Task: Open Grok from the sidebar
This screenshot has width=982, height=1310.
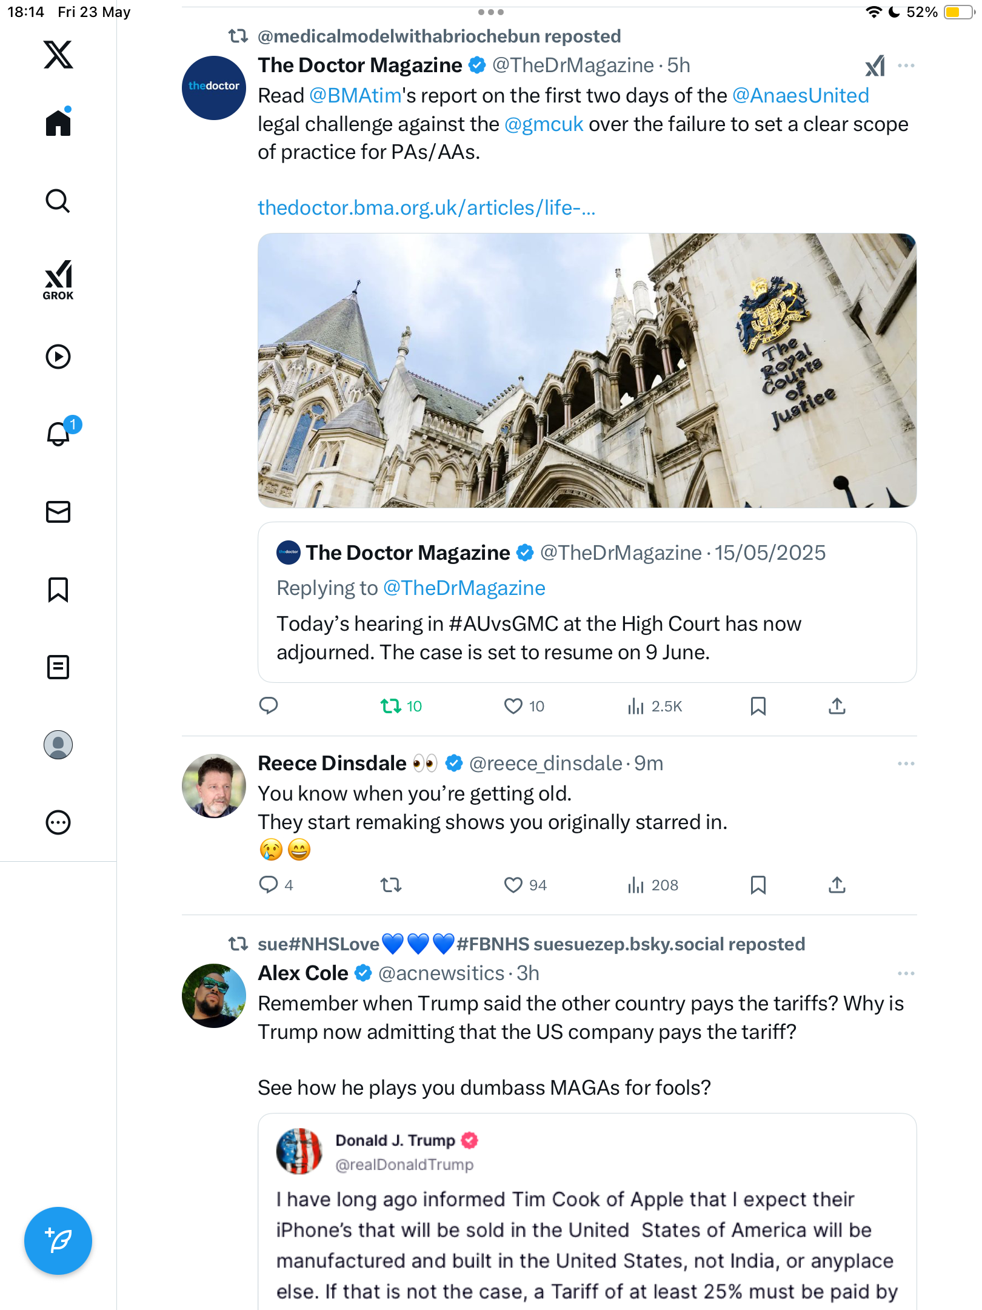Action: click(58, 280)
